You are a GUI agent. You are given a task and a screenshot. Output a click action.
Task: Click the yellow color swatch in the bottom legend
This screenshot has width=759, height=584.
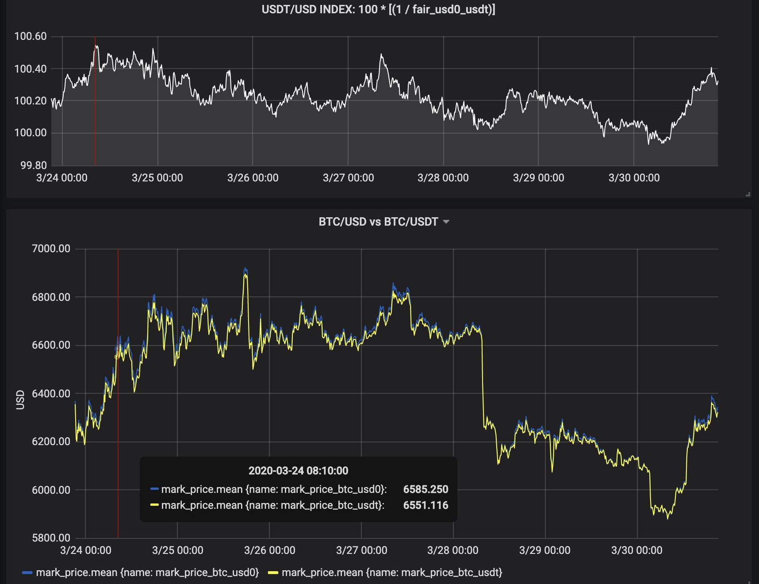tap(273, 572)
